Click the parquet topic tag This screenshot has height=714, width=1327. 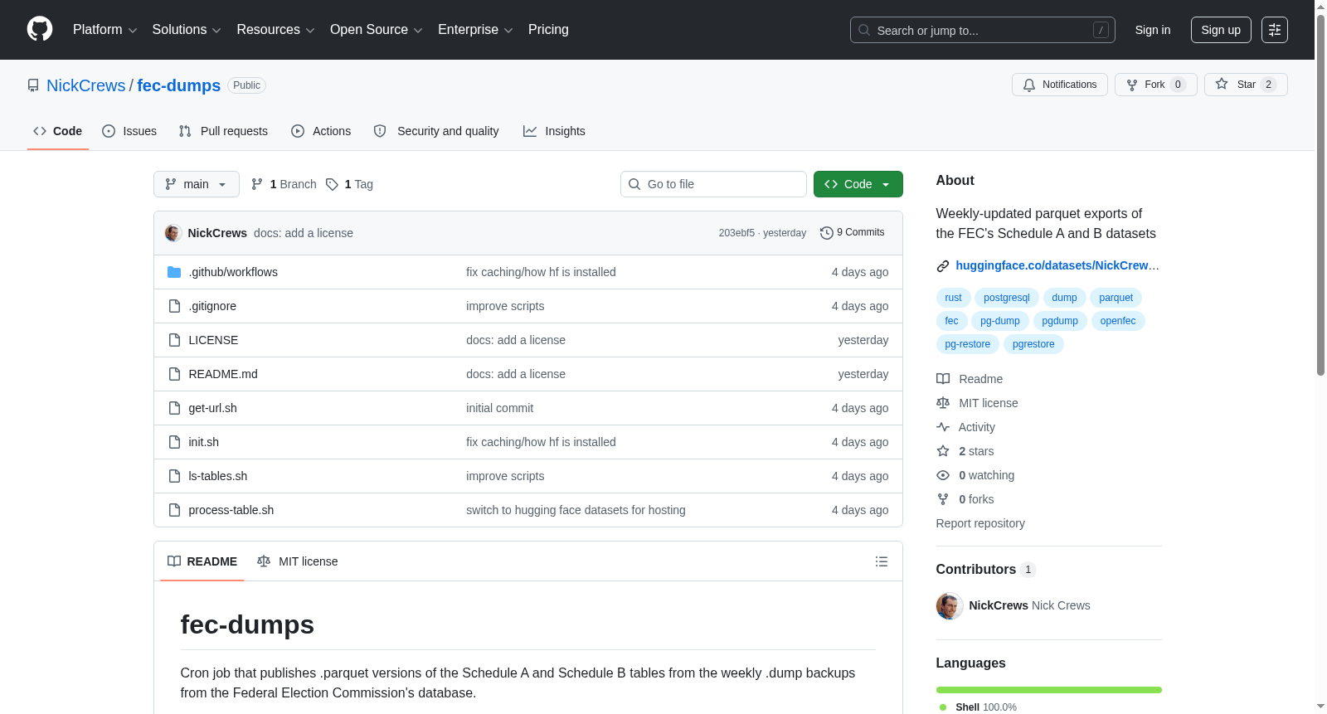[1116, 298]
